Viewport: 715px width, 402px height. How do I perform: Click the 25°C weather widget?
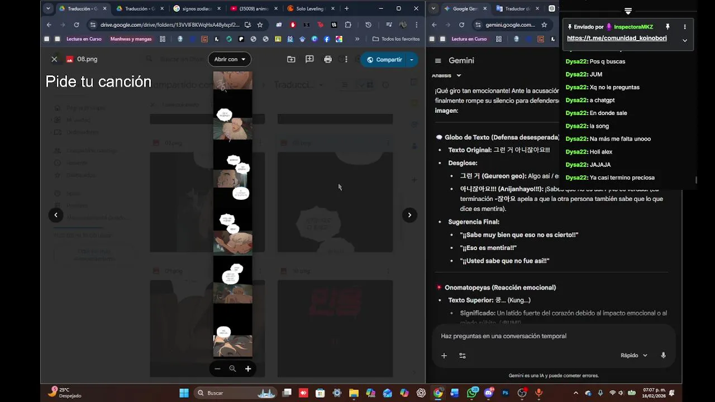65,393
